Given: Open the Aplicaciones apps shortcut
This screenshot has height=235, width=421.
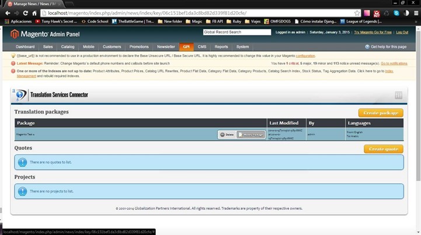Looking at the screenshot, I should (x=18, y=21).
